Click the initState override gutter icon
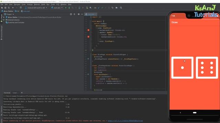 coord(88,74)
